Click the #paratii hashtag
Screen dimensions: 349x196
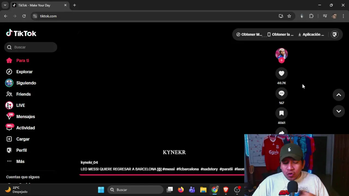226,169
